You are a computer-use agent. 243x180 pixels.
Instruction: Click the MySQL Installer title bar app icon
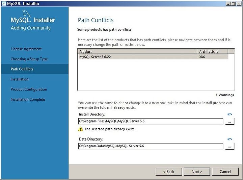pyautogui.click(x=4, y=3)
